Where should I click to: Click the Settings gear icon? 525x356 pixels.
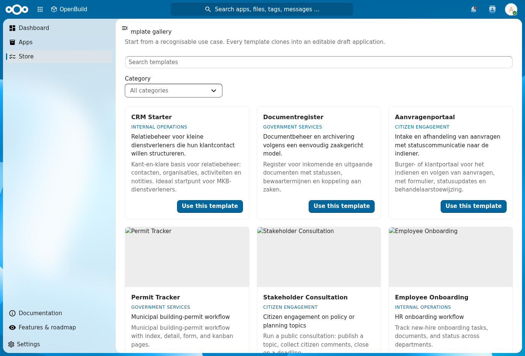coord(11,344)
